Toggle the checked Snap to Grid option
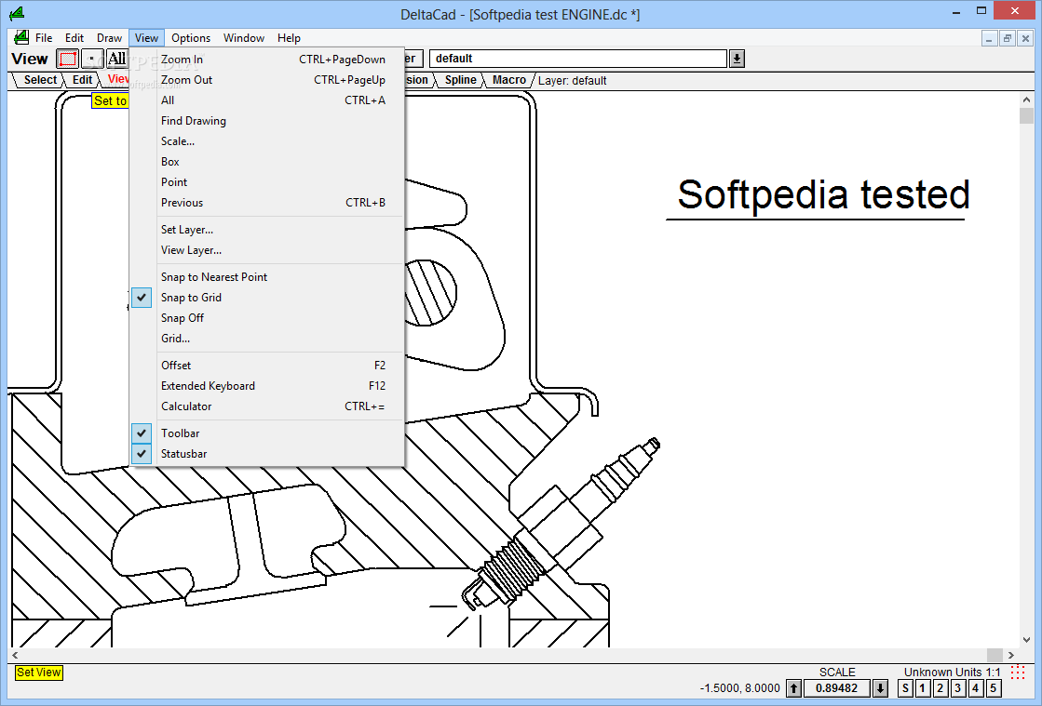This screenshot has width=1042, height=706. click(x=267, y=298)
